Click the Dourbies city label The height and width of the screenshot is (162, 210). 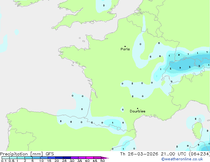pos(137,111)
